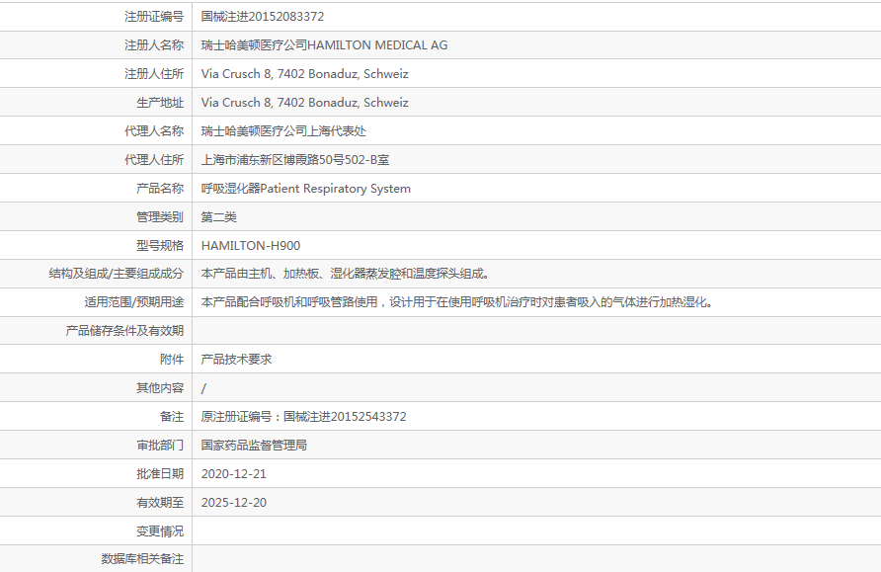Screen dimensions: 881x572
Task: Click the 数据库相关备注 label
Action: click(142, 559)
